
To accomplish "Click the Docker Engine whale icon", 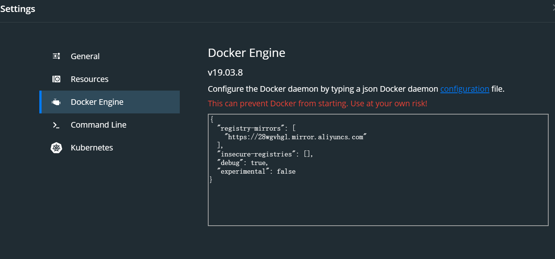I will 56,102.
